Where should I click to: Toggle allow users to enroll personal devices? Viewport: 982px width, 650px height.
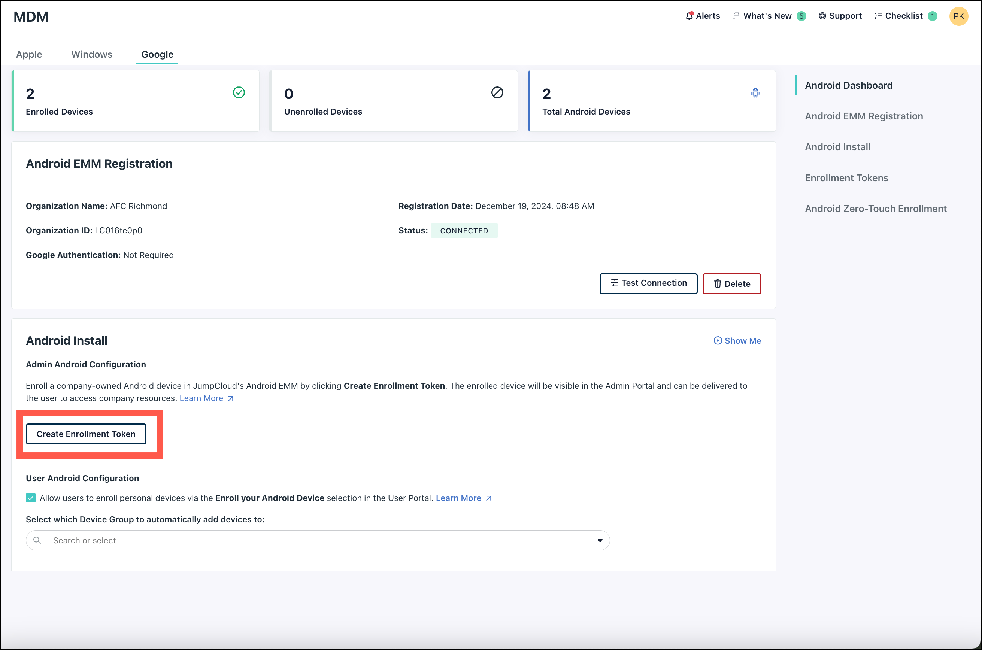pyautogui.click(x=31, y=498)
